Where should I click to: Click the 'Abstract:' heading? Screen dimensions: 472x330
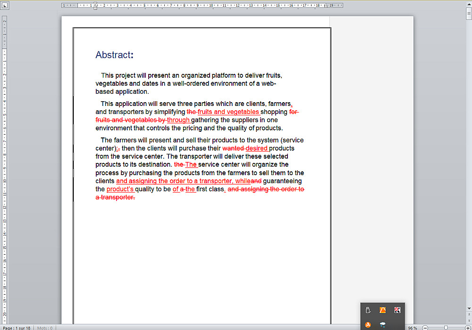click(x=114, y=55)
